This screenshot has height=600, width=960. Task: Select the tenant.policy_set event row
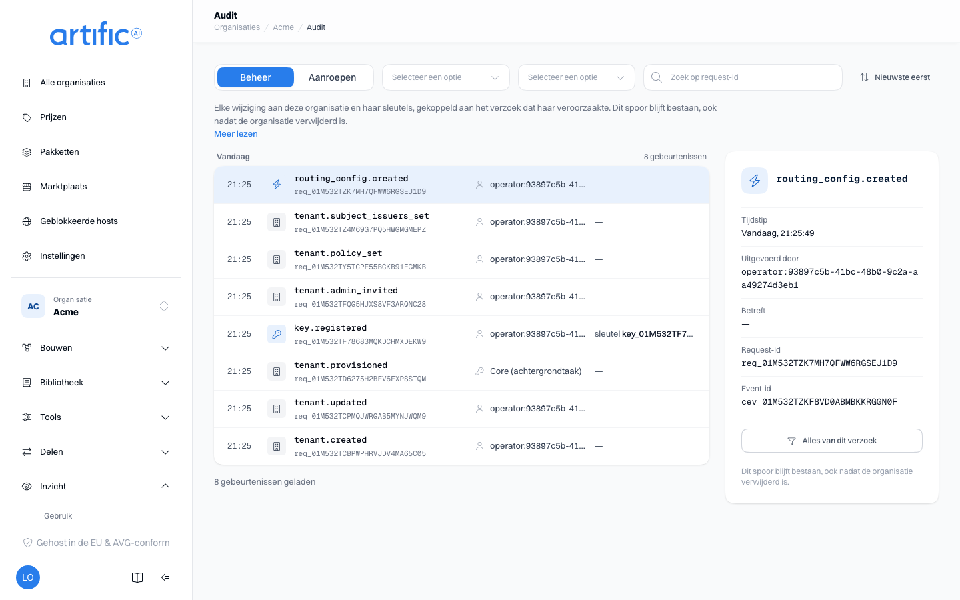point(461,259)
